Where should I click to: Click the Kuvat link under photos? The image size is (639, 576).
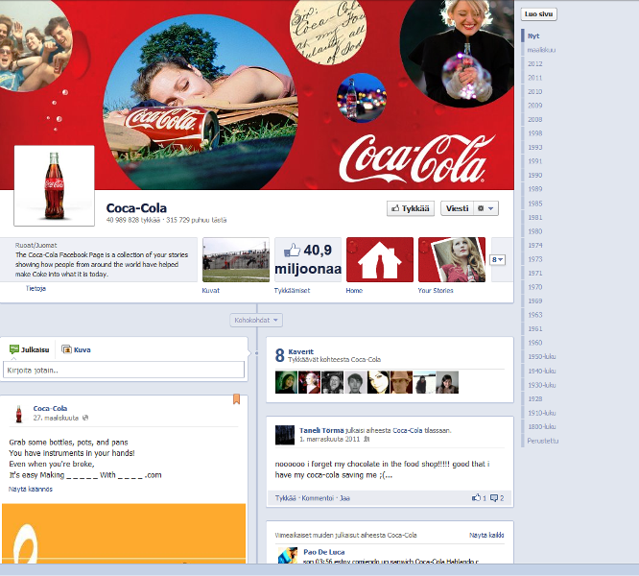(211, 290)
